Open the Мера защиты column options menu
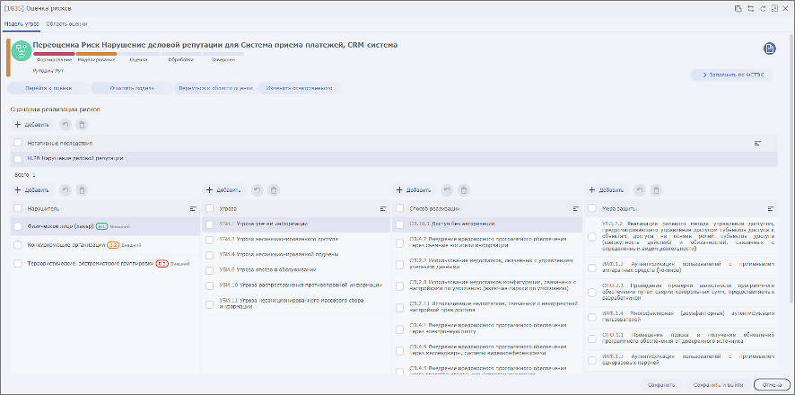795x395 pixels. 770,208
